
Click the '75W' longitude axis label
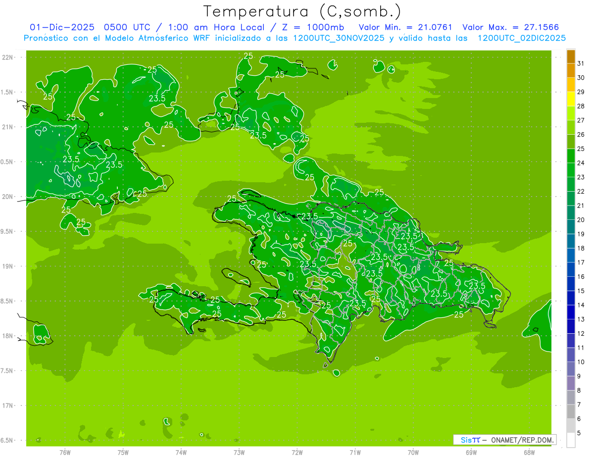click(x=123, y=452)
